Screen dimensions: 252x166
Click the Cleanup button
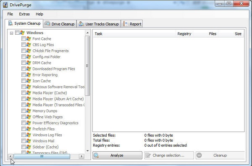coord(220,155)
